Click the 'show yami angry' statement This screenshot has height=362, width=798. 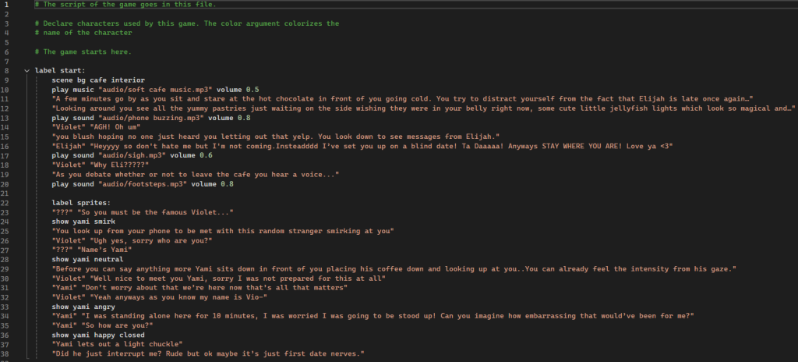coord(83,307)
